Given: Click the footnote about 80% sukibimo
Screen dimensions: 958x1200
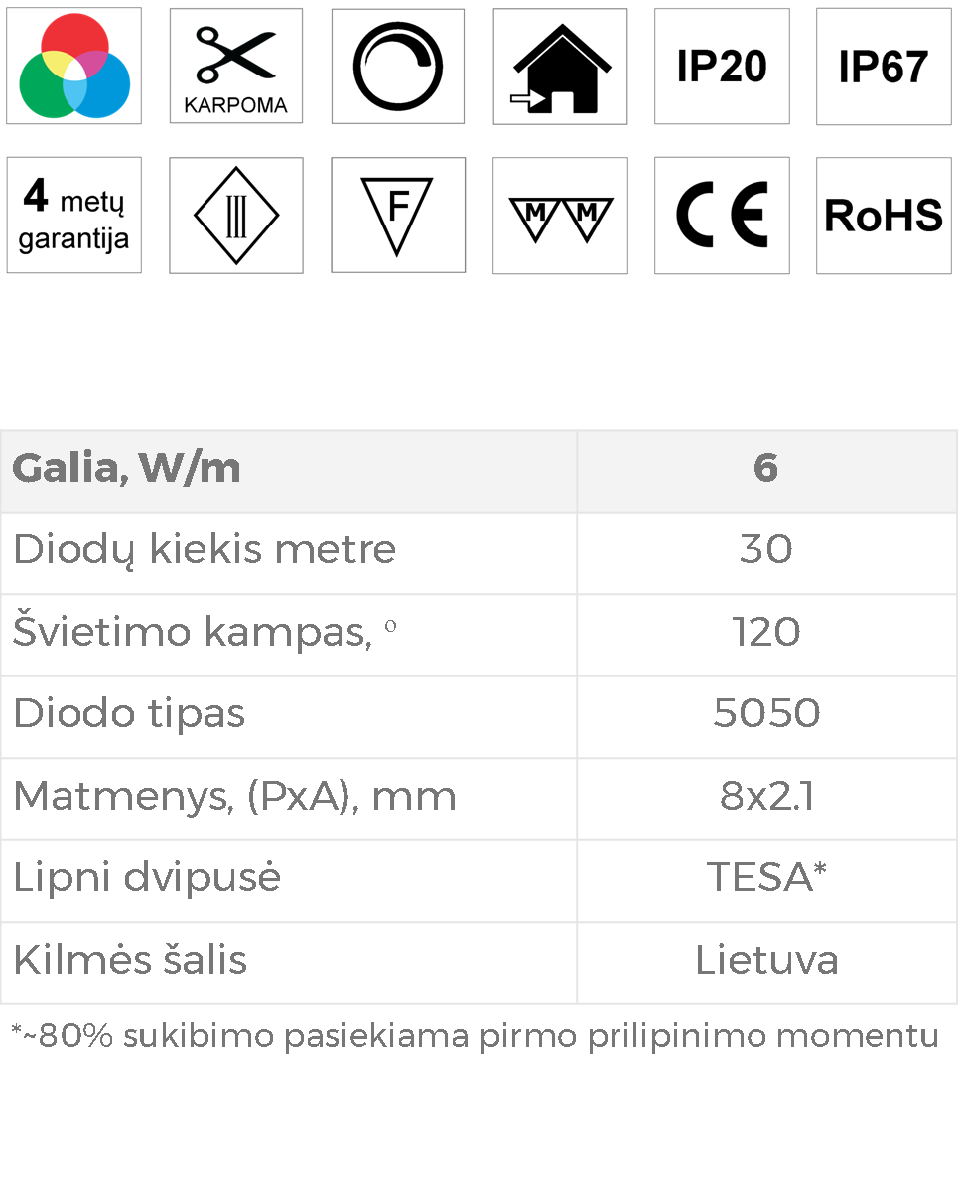Looking at the screenshot, I should click(475, 1036).
